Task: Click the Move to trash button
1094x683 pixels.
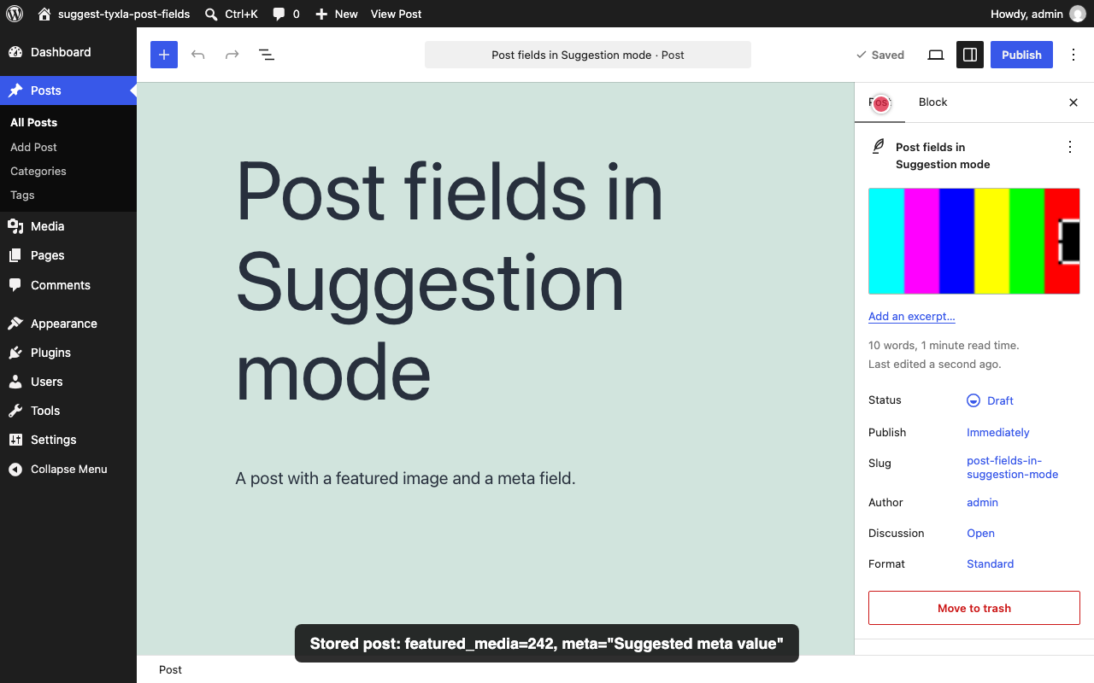Action: 974,608
